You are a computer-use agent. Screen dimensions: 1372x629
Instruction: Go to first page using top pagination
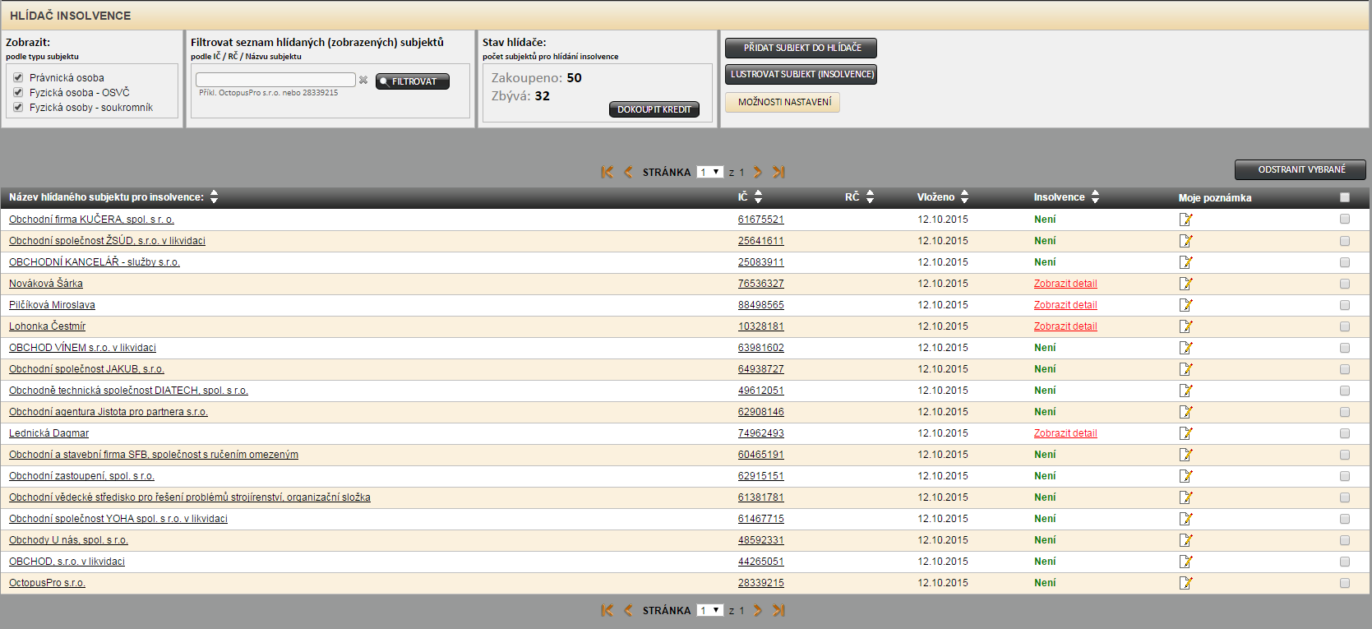(x=607, y=172)
